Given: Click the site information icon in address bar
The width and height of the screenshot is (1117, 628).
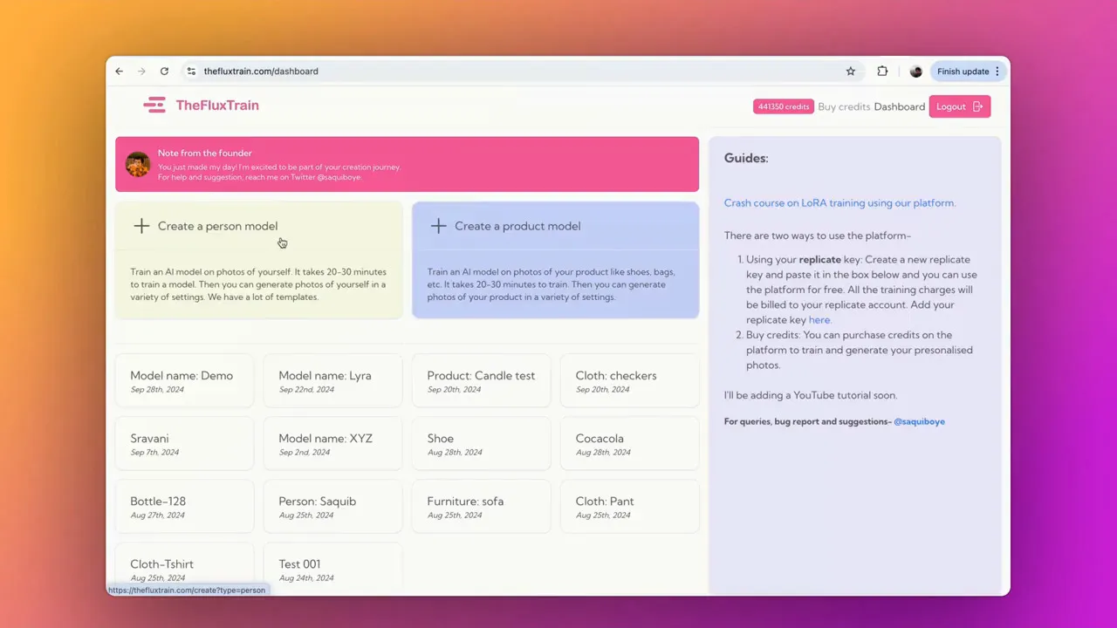Looking at the screenshot, I should pos(191,71).
